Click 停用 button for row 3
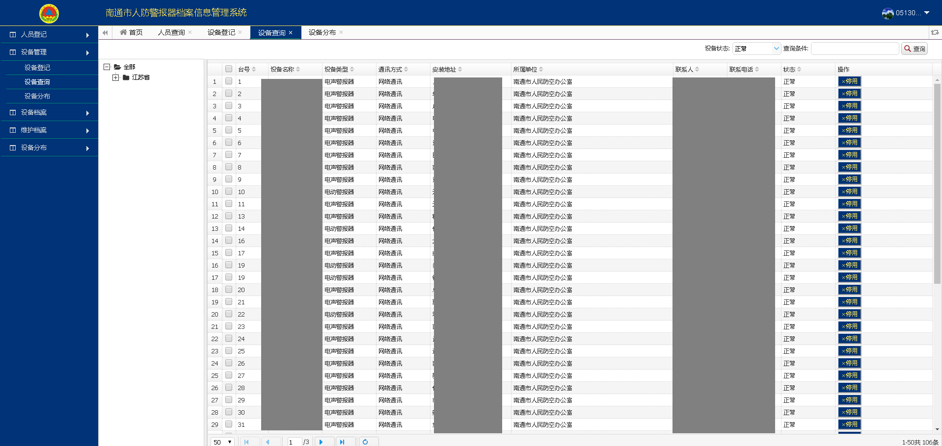Viewport: 942px width, 446px height. click(849, 106)
